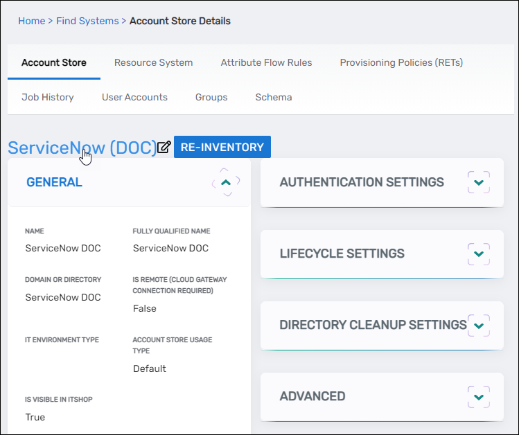The width and height of the screenshot is (519, 435).
Task: Switch to User Accounts tab
Action: (134, 97)
